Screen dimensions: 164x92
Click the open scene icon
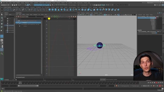(14, 5)
